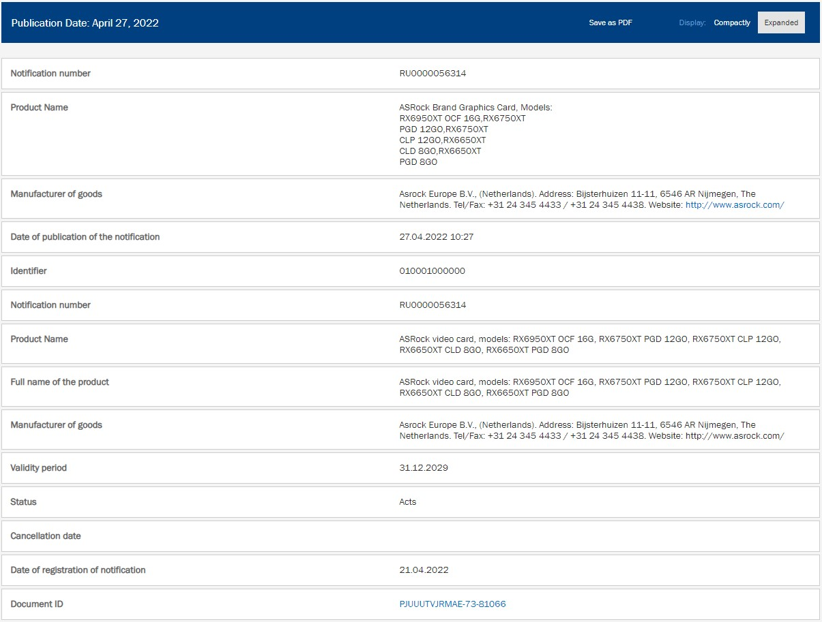822x622 pixels.
Task: Click the Status row label
Action: [23, 501]
